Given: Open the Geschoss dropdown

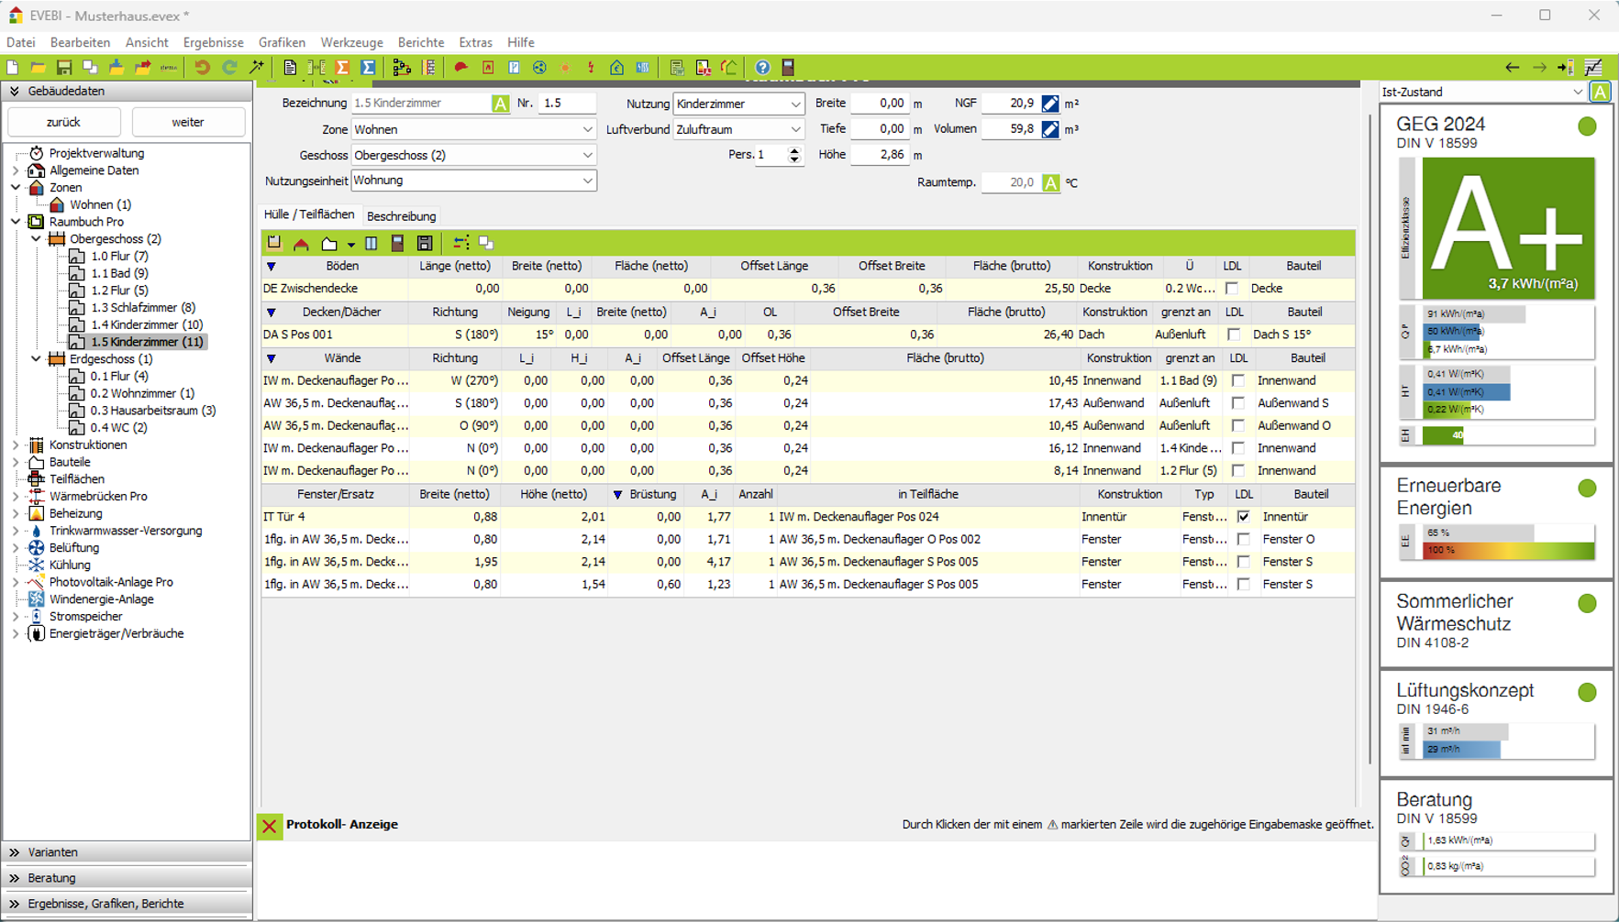Looking at the screenshot, I should pyautogui.click(x=587, y=156).
